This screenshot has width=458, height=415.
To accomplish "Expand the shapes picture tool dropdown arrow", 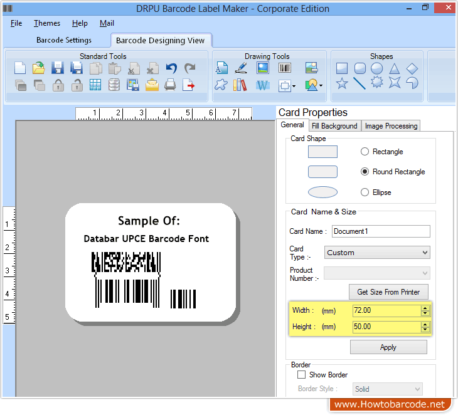I will click(321, 85).
